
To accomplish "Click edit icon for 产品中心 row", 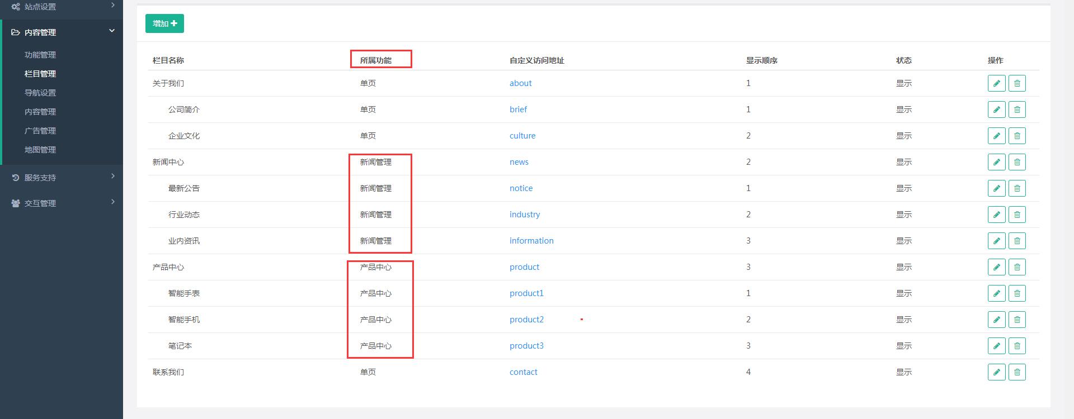I will pyautogui.click(x=996, y=267).
